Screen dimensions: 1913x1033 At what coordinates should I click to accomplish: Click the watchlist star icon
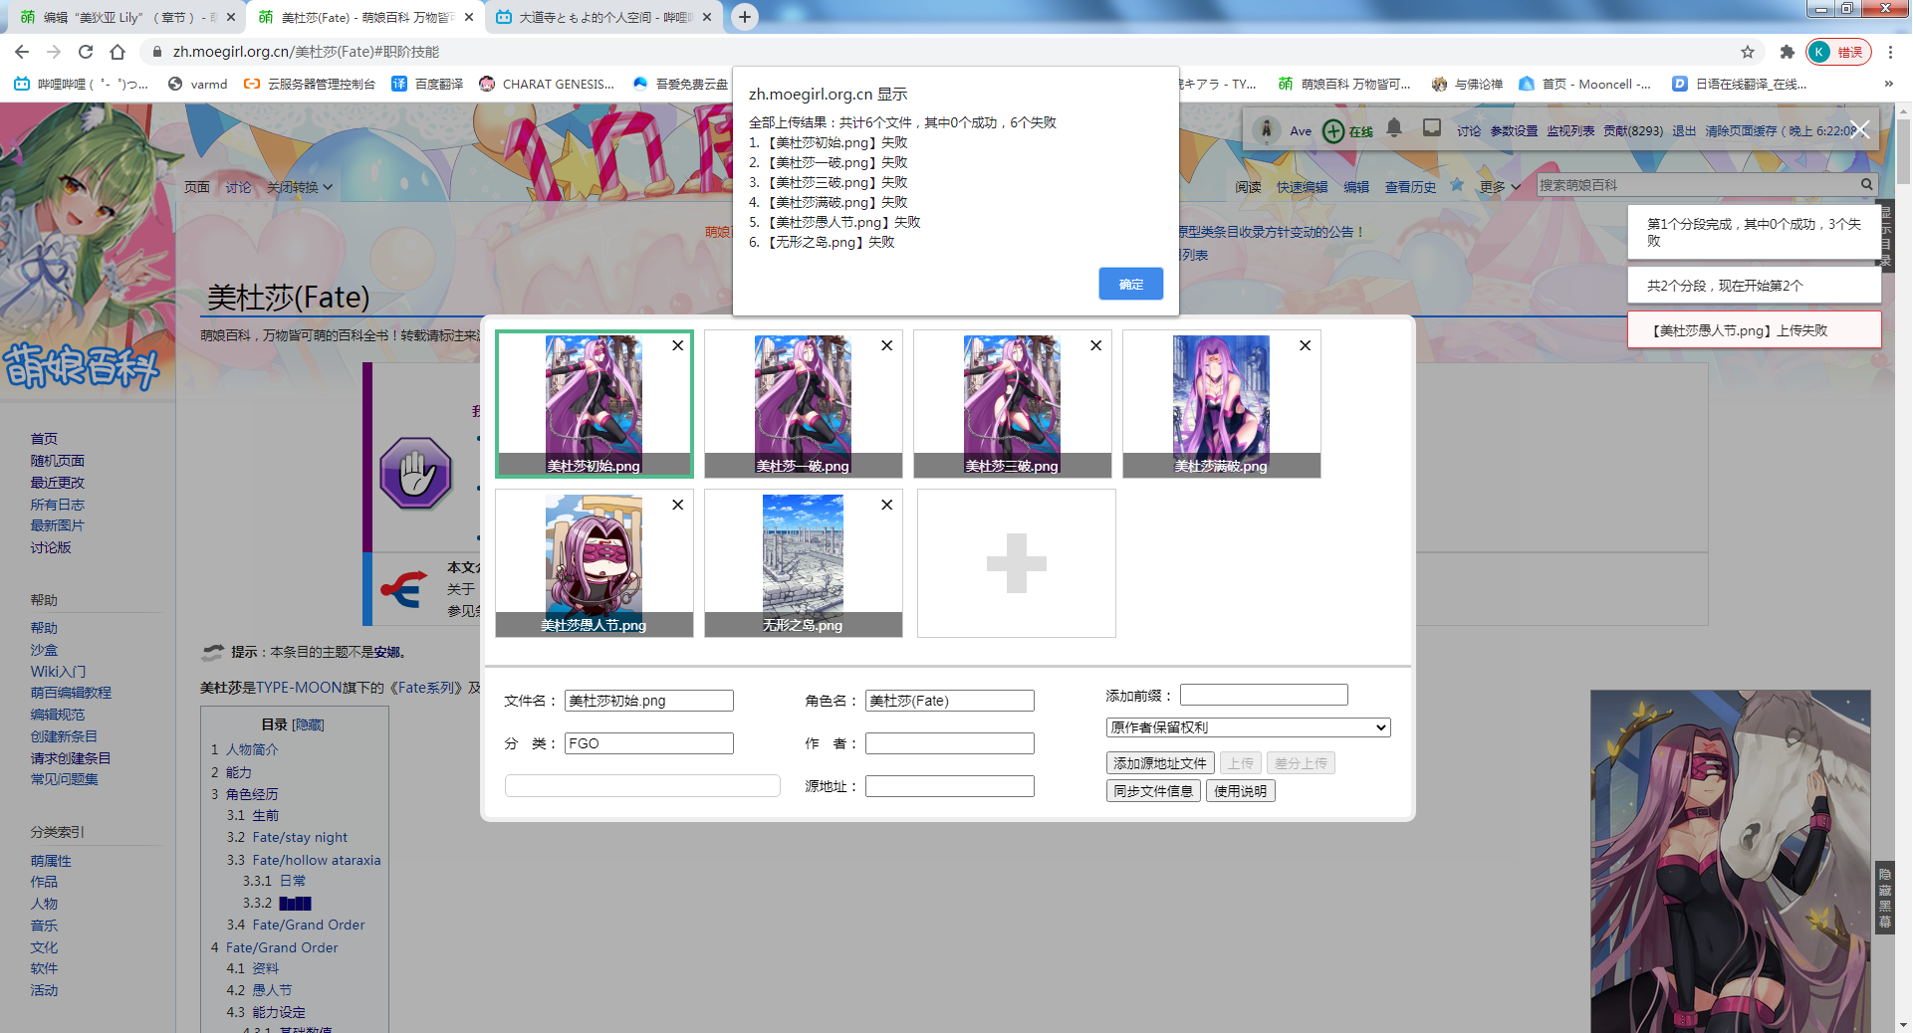tap(1457, 185)
